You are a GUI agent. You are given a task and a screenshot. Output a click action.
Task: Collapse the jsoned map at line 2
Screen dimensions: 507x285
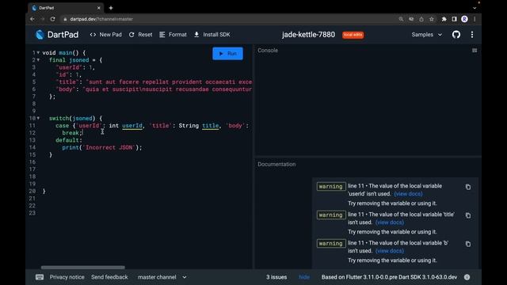point(38,60)
